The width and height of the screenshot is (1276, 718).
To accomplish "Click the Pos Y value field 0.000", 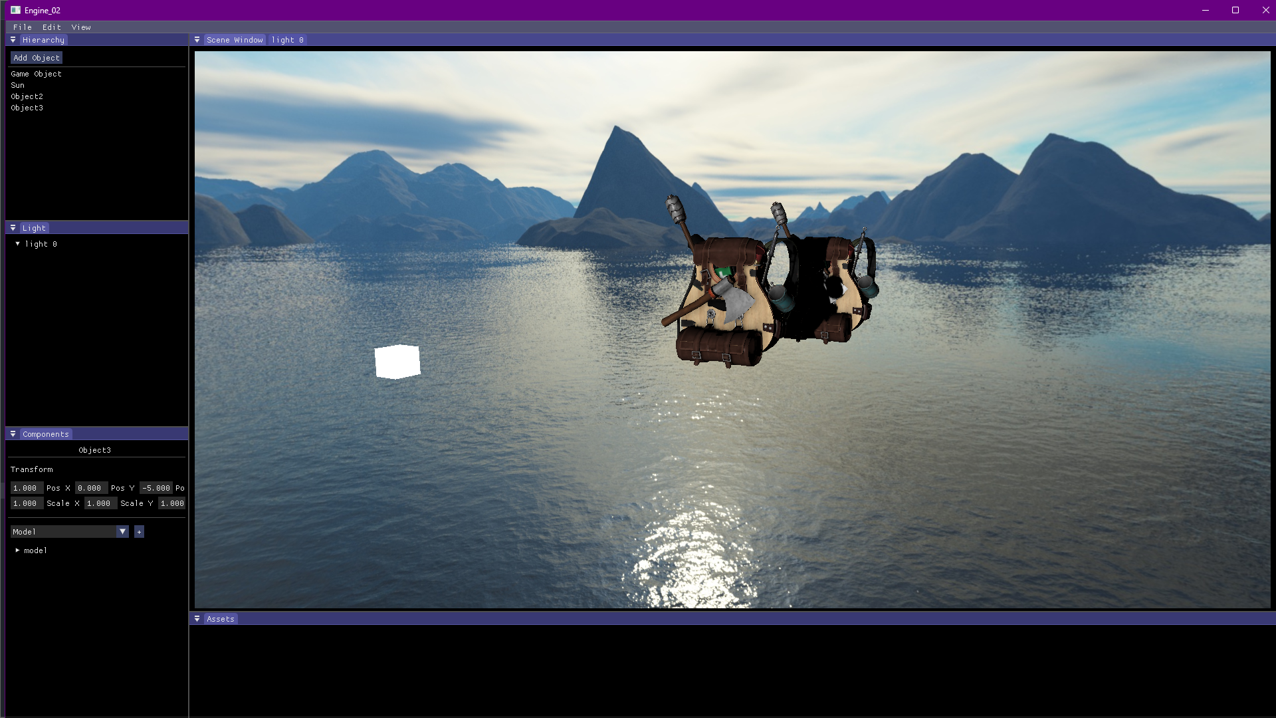I will [x=92, y=488].
